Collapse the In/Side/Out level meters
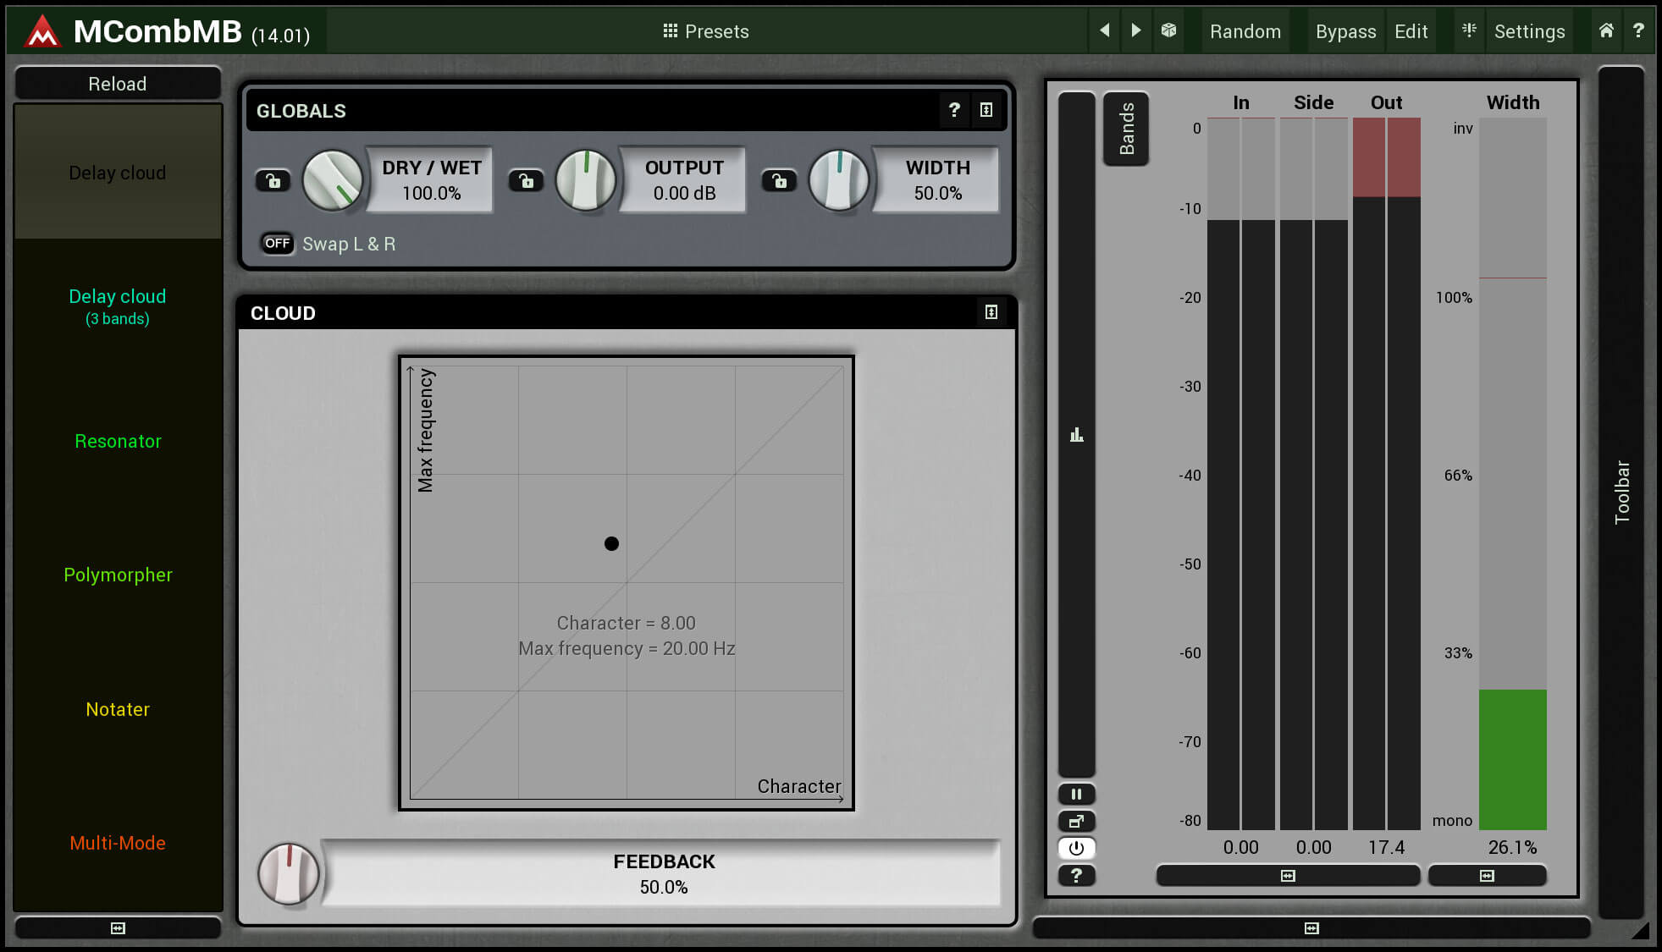Viewport: 1662px width, 952px height. click(x=1288, y=876)
